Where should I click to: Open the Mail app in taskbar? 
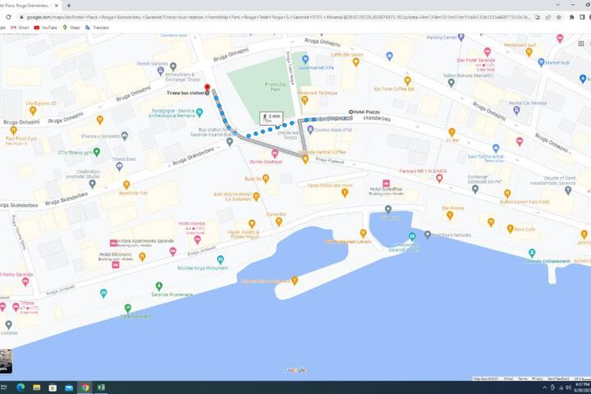pos(69,387)
